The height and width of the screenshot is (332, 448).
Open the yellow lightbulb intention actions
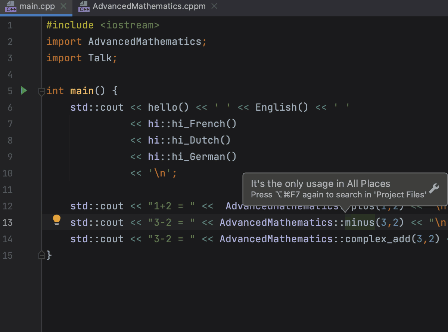pyautogui.click(x=57, y=220)
